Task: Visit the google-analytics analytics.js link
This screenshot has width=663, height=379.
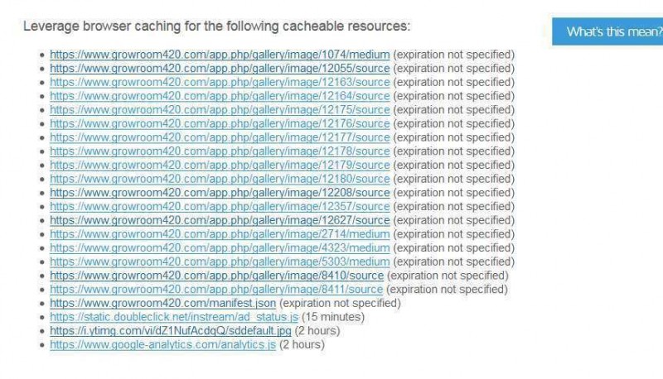Action: 162,344
